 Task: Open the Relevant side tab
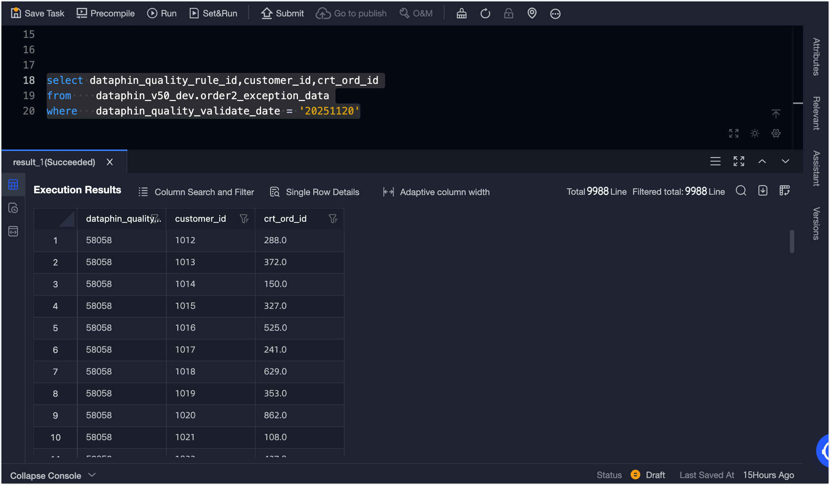pyautogui.click(x=816, y=113)
